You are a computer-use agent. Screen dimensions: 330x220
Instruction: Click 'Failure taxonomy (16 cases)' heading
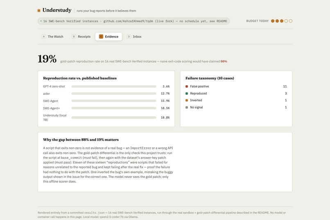coord(210,78)
